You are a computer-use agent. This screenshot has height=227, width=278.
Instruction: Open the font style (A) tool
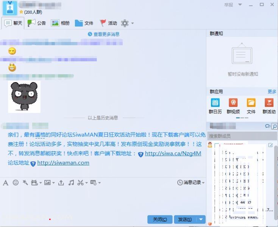pyautogui.click(x=5, y=183)
